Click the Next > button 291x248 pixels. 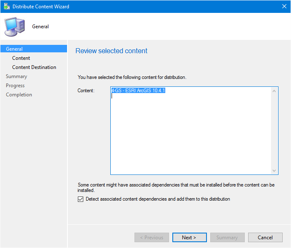[x=189, y=238]
